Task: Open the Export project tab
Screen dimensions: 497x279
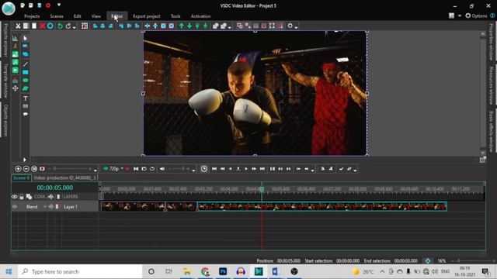Action: tap(147, 16)
